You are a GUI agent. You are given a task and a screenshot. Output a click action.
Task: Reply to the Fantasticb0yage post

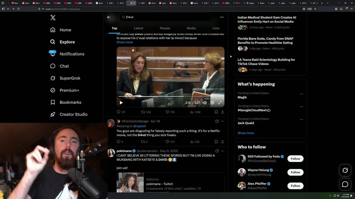120,142
